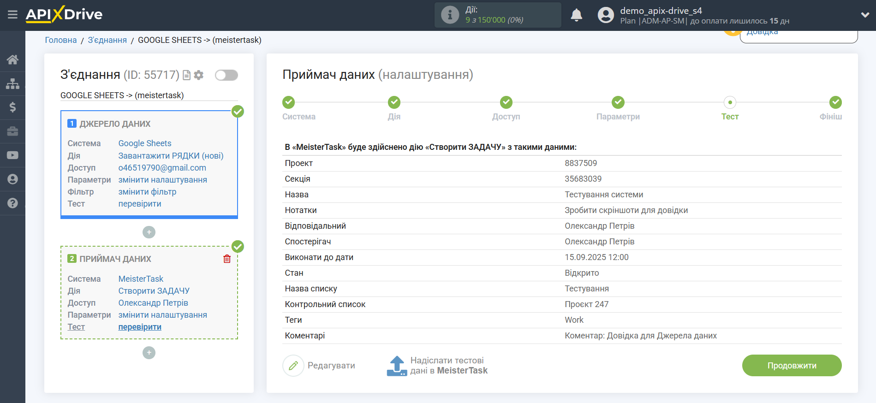Click the Home icon in the sidebar
This screenshot has height=403, width=876.
(x=12, y=59)
